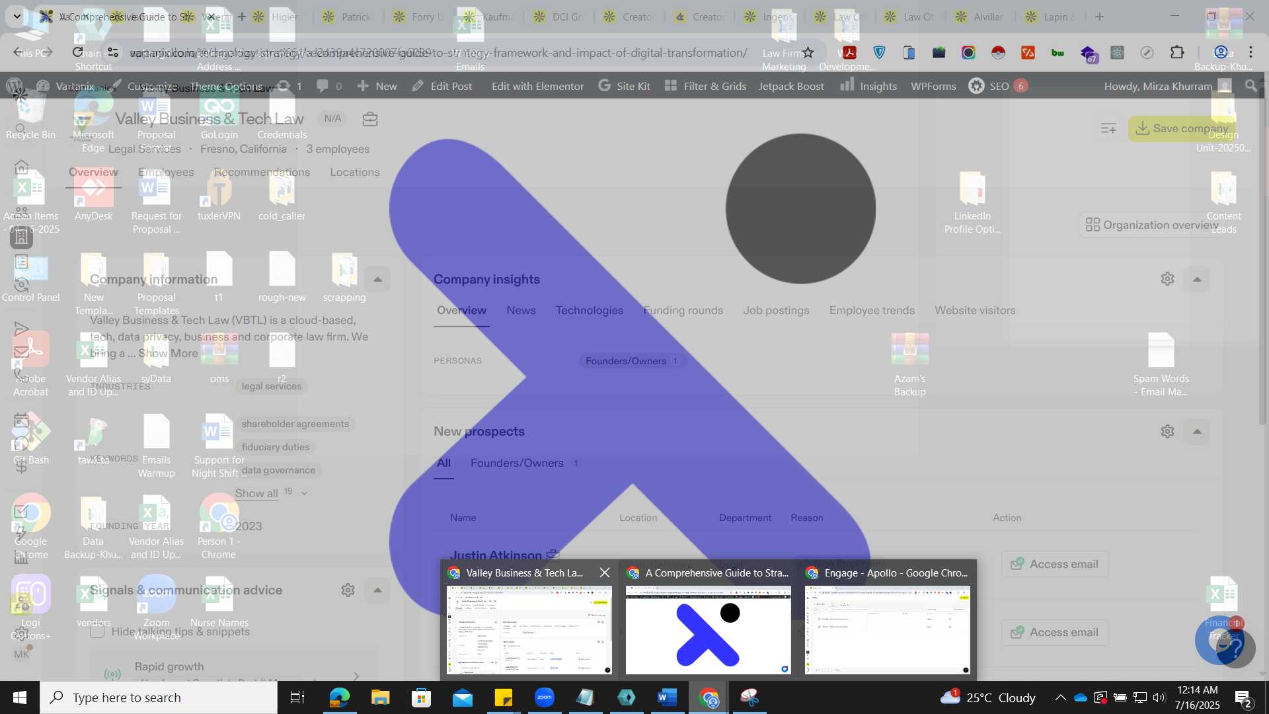Switch to the Locations tab
1269x714 pixels.
pos(355,172)
